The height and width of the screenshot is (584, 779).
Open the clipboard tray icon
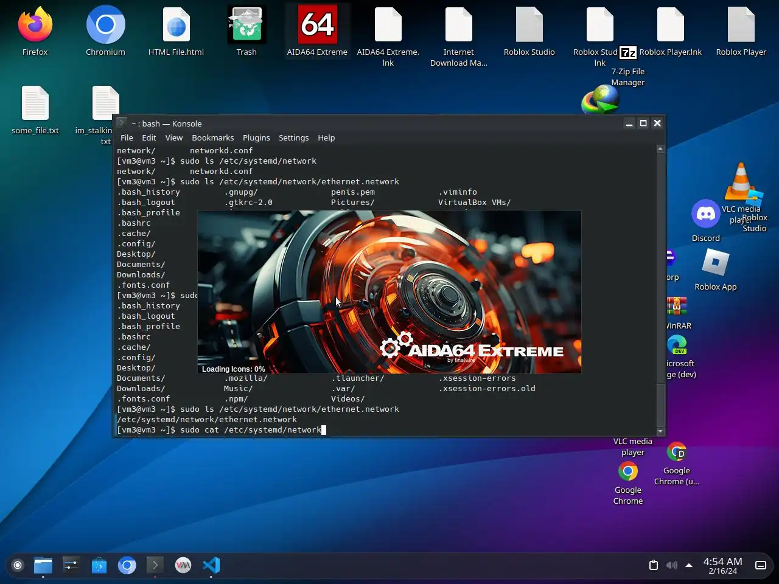(654, 565)
